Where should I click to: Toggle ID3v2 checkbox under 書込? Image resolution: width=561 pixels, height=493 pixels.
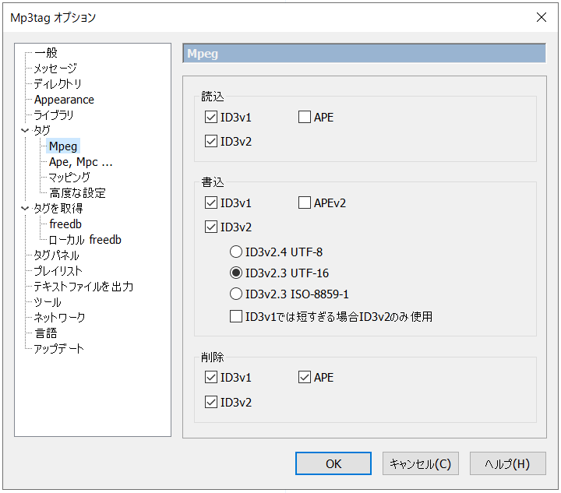pyautogui.click(x=210, y=227)
